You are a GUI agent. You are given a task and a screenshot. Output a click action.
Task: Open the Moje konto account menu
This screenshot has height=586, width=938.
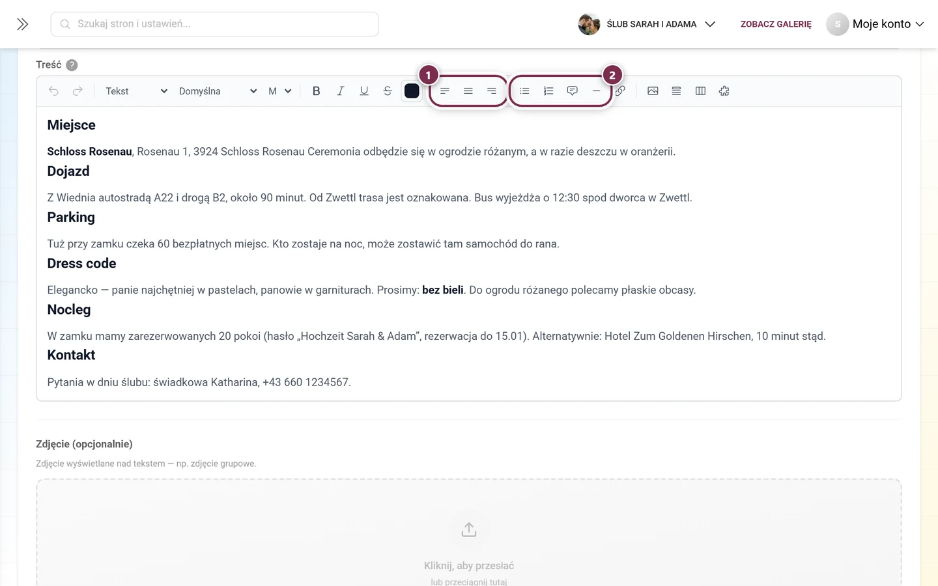point(875,24)
